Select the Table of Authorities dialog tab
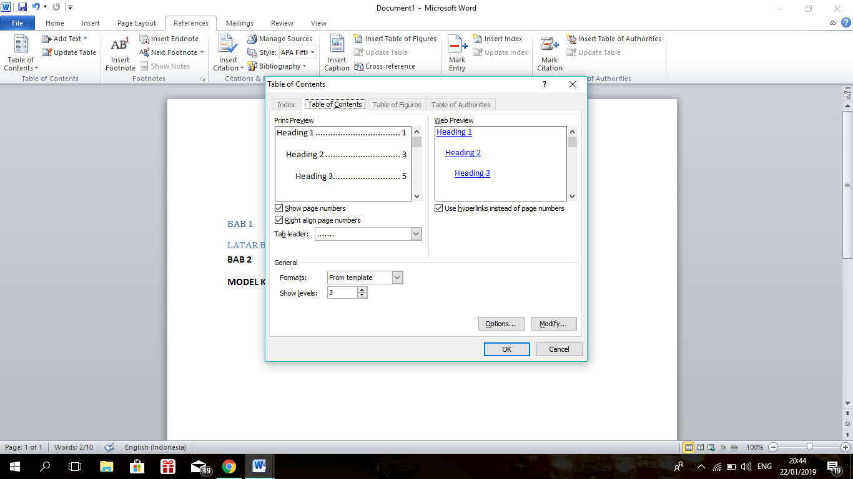Image resolution: width=853 pixels, height=479 pixels. point(461,105)
